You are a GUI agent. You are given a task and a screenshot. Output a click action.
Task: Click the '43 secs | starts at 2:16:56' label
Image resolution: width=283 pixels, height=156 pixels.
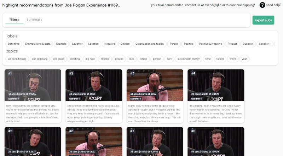pyautogui.click(x=22, y=94)
